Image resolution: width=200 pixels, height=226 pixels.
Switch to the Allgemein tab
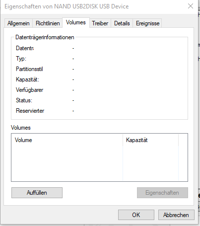(18, 23)
